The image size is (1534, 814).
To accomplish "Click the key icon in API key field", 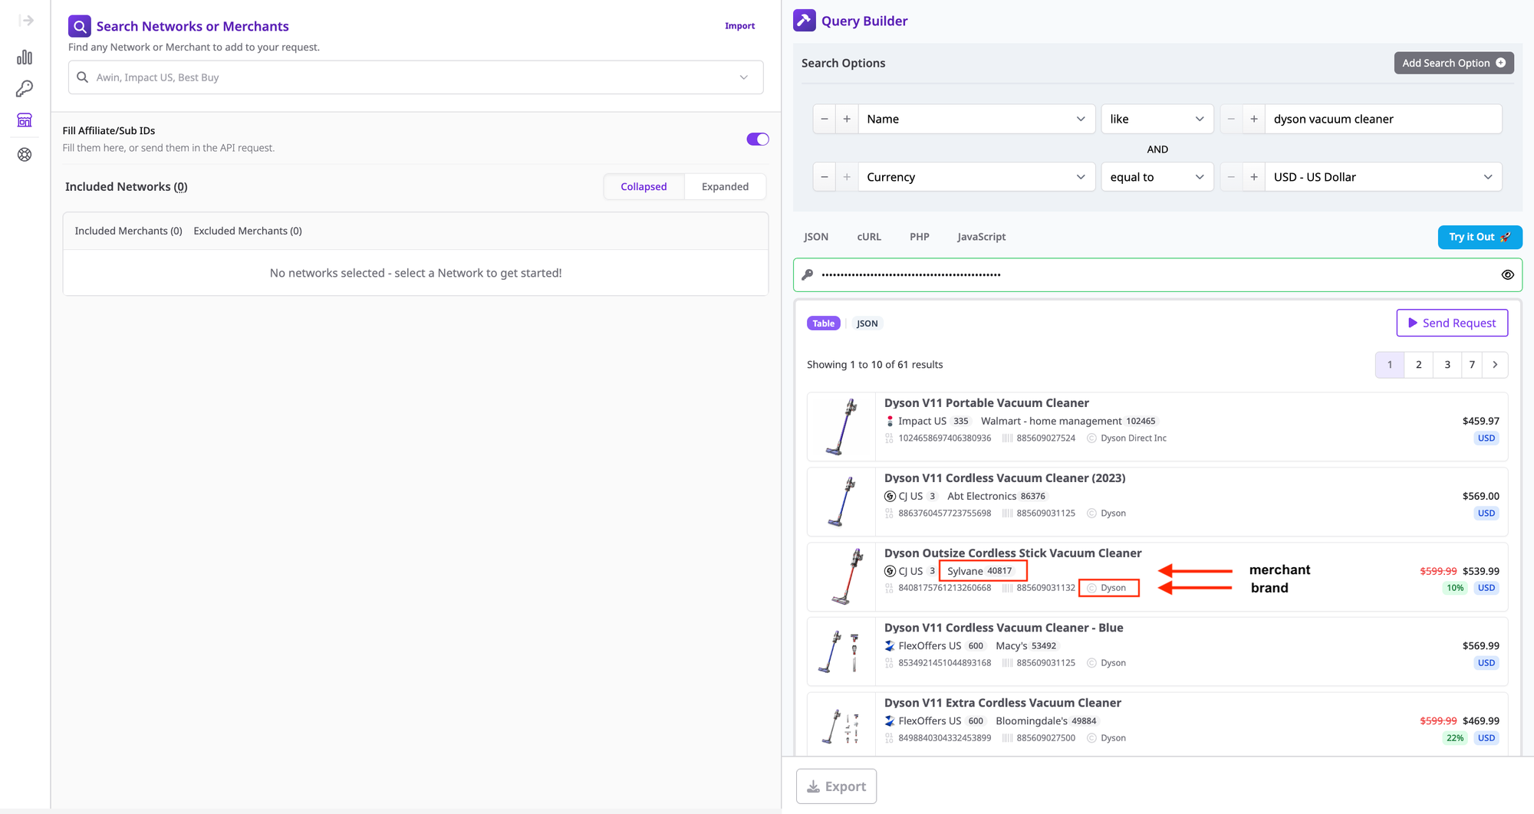I will pyautogui.click(x=808, y=274).
